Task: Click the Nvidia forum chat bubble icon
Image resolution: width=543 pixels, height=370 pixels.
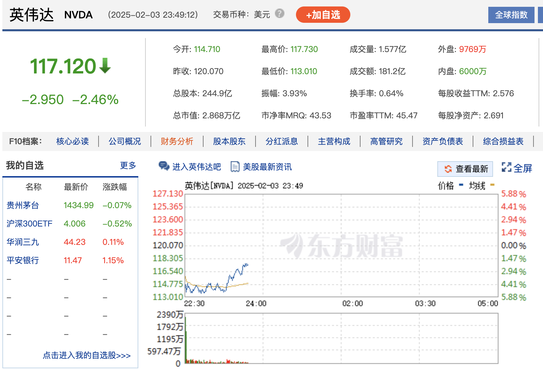Action: pos(164,166)
